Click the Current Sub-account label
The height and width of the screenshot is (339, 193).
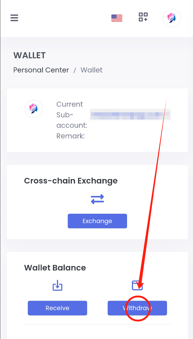72,115
